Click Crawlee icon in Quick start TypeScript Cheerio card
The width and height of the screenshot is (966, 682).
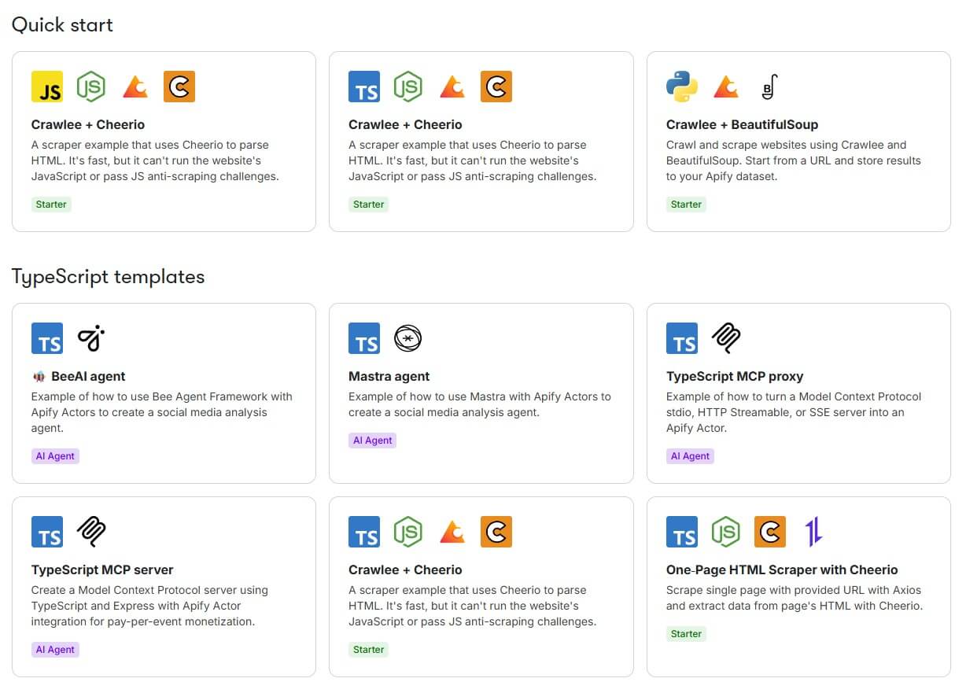(x=496, y=87)
